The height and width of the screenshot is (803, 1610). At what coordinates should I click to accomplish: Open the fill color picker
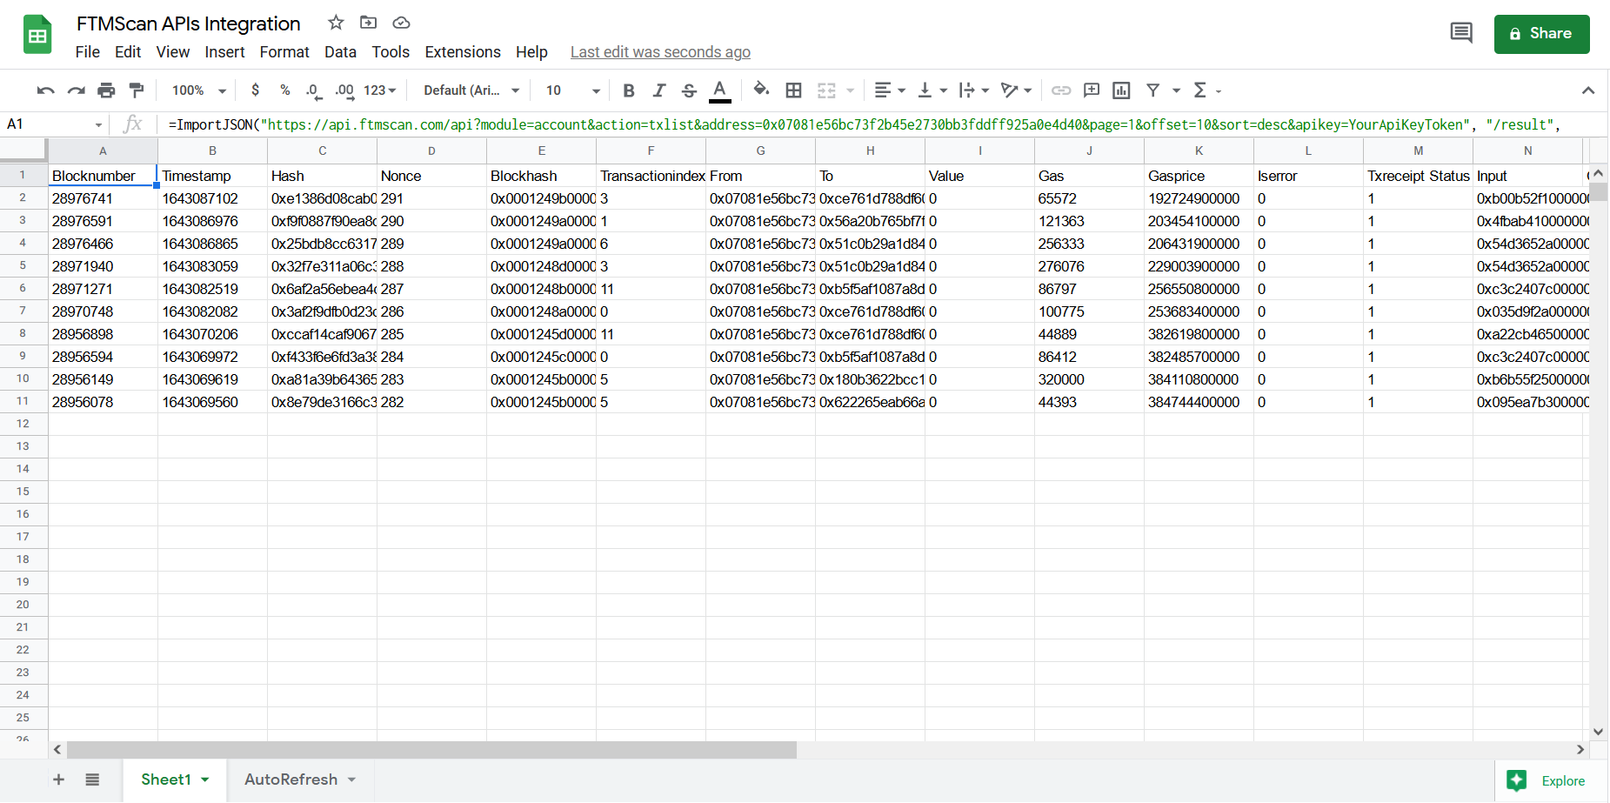point(761,89)
